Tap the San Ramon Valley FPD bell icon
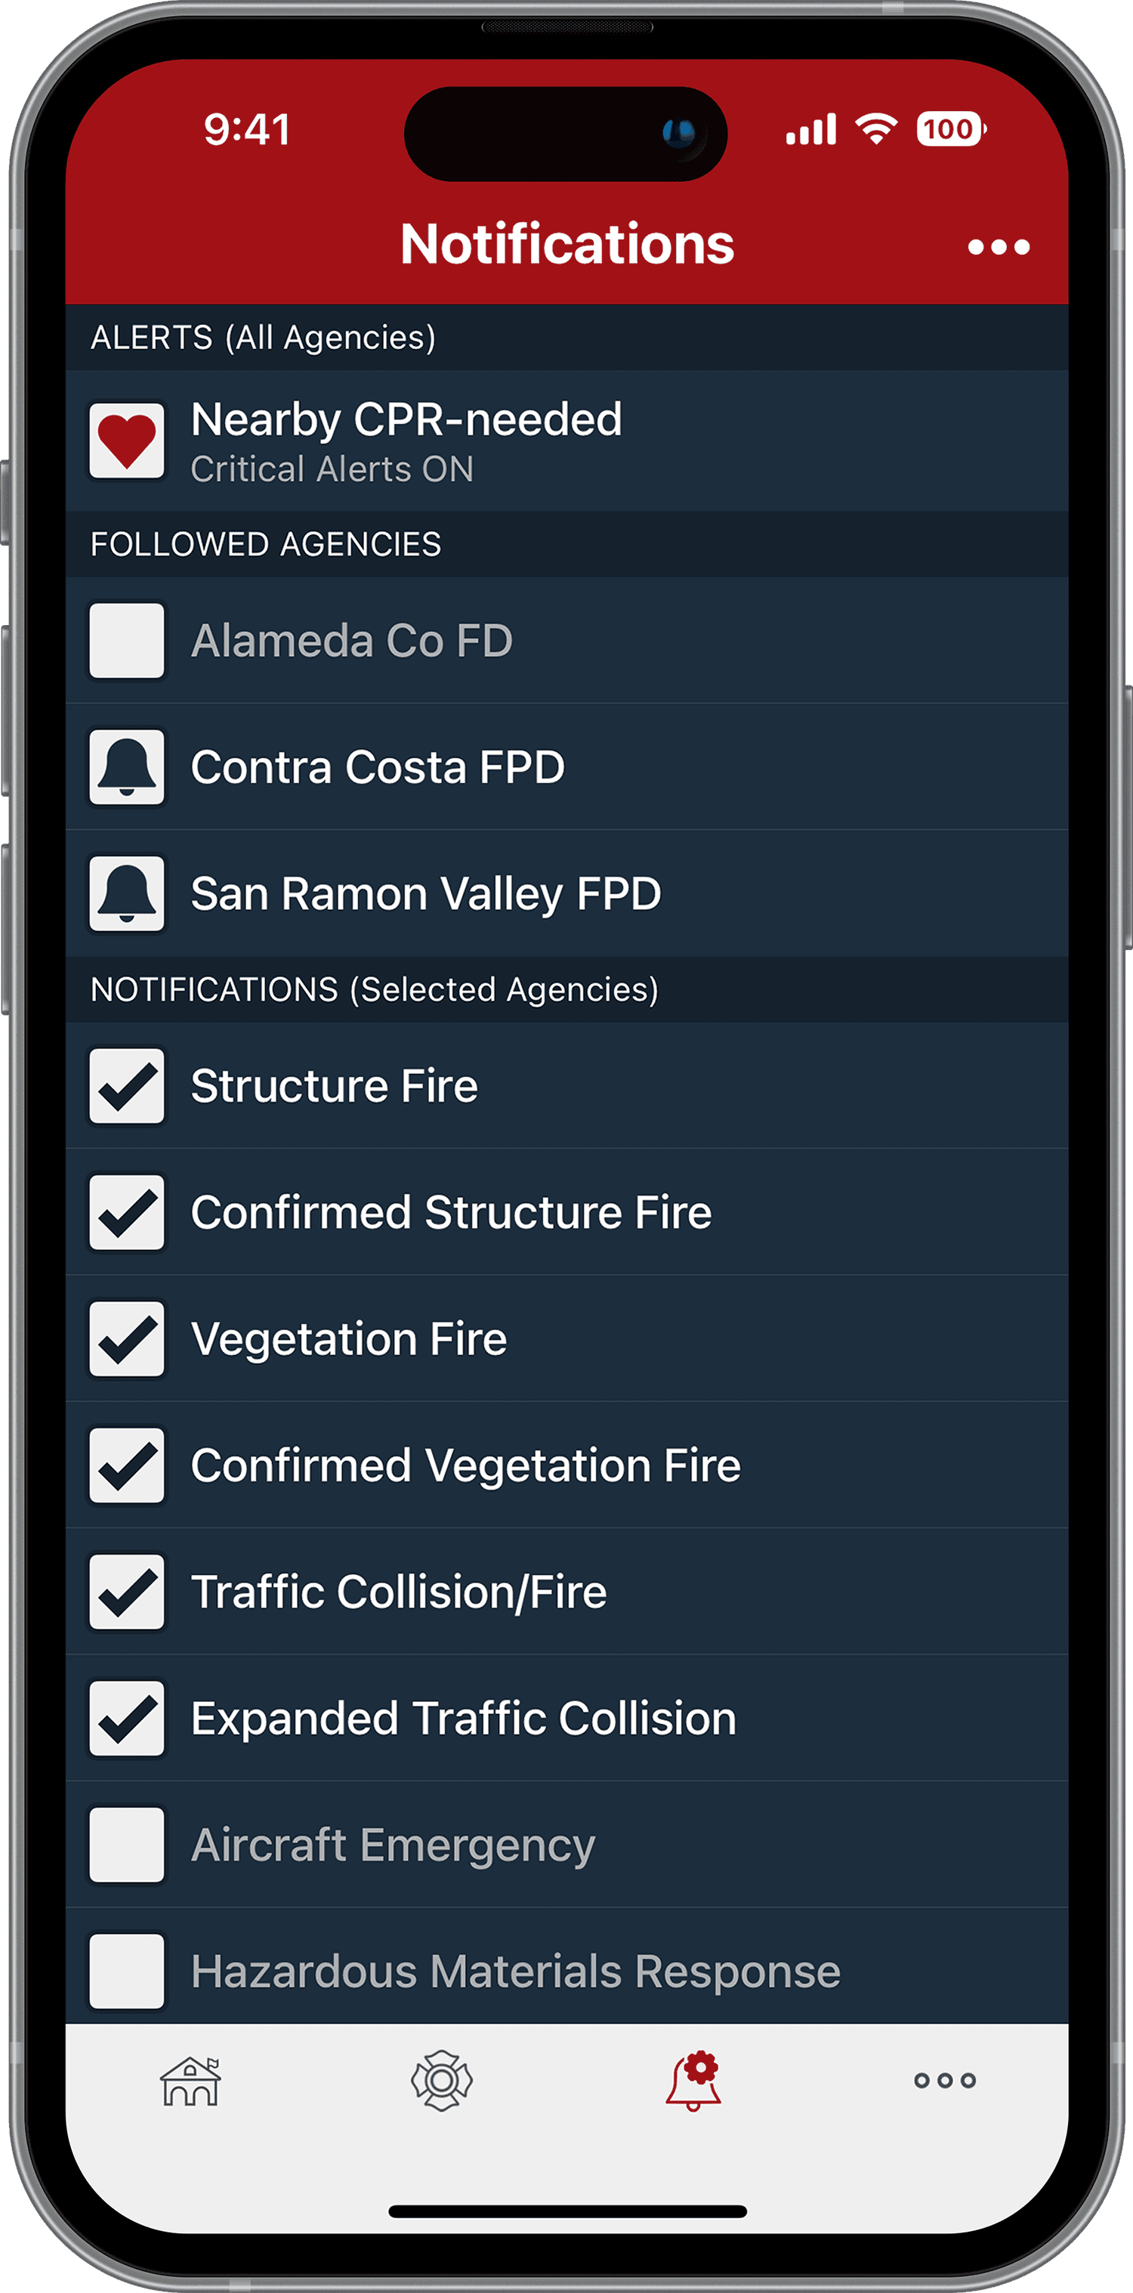The height and width of the screenshot is (2293, 1133). [x=126, y=894]
